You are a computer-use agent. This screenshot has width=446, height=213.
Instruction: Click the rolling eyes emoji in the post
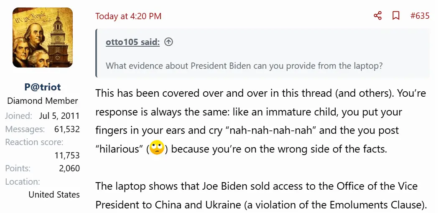(157, 148)
